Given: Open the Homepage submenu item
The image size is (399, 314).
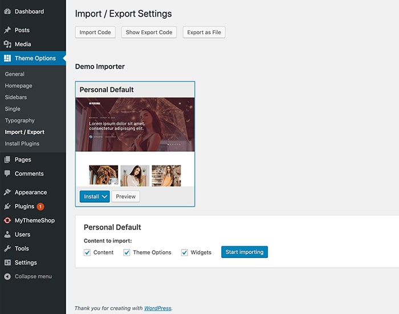Looking at the screenshot, I should pos(18,86).
